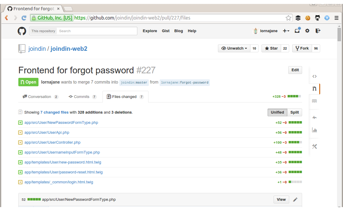Click the repository search field
Image resolution: width=343 pixels, height=211 pixels.
[x=97, y=31]
